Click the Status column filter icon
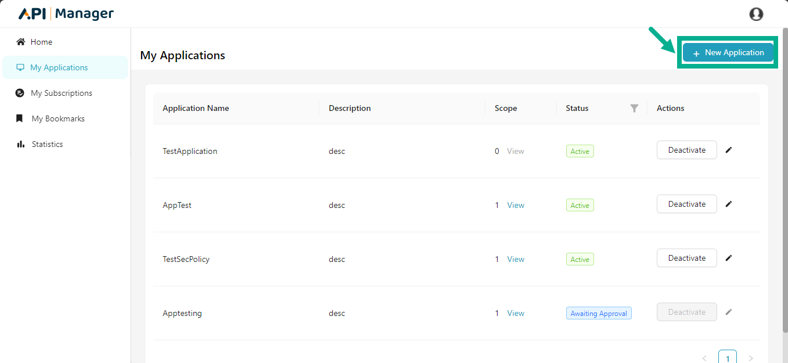The width and height of the screenshot is (788, 363). pyautogui.click(x=634, y=108)
